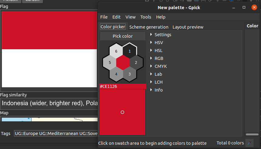Image resolution: width=261 pixels, height=149 pixels.
Task: Select hexagon swatch number 2
Action: click(136, 63)
